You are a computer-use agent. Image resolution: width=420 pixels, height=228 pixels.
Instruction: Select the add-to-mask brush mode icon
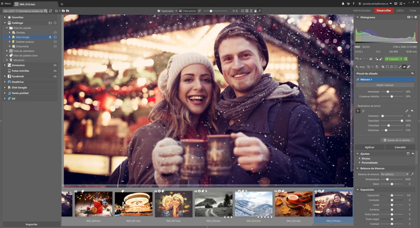[x=358, y=111]
